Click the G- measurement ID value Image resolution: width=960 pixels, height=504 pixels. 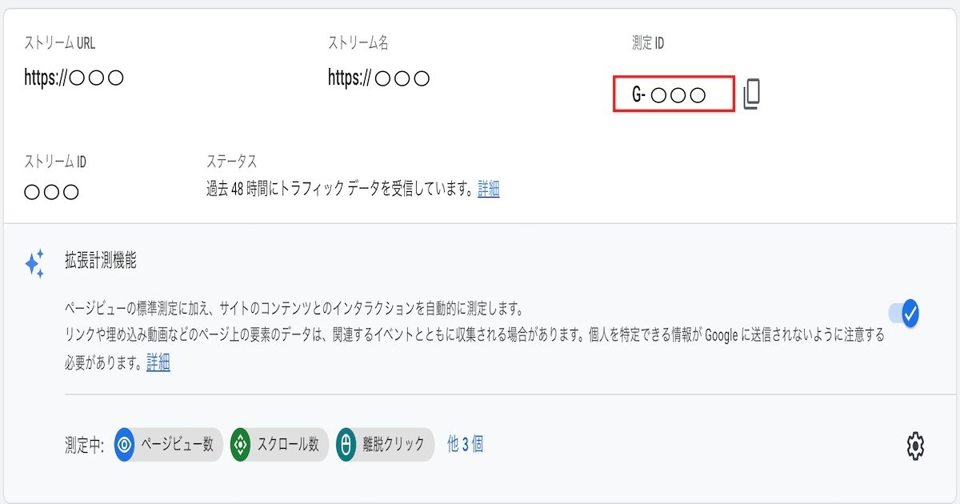tap(669, 95)
